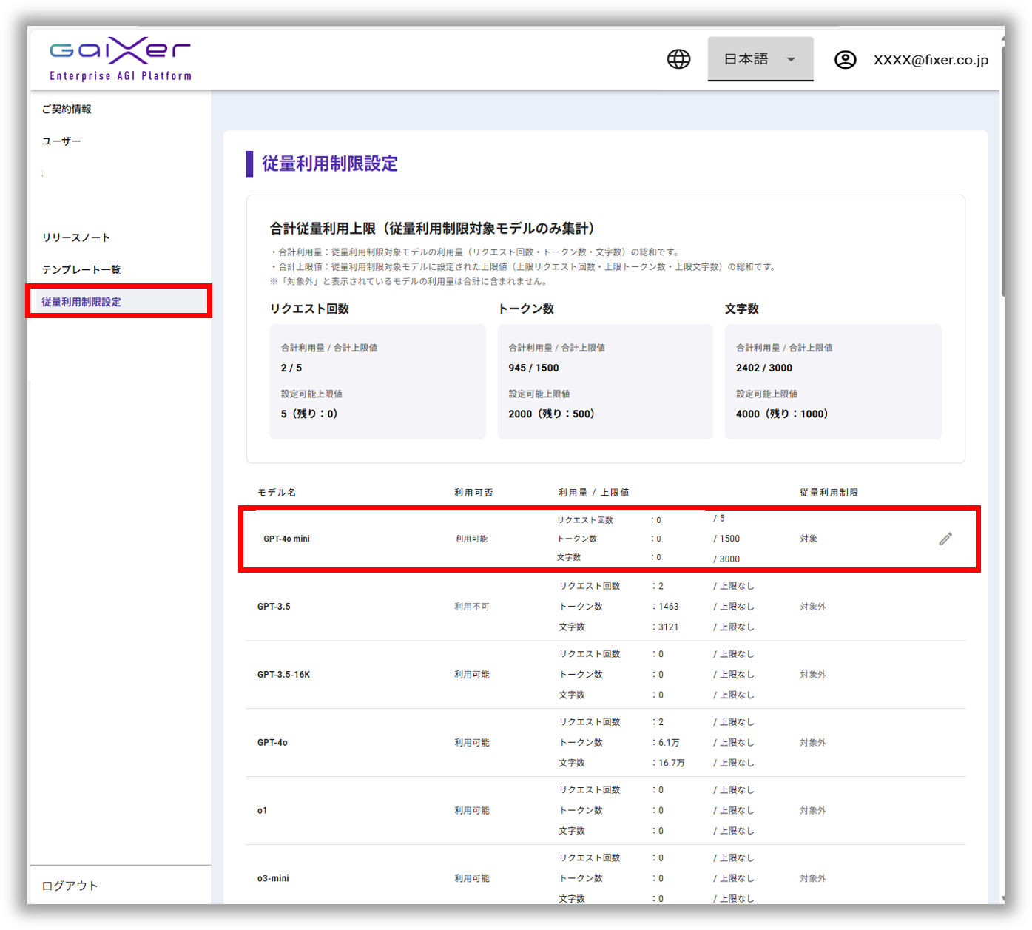1032x930 pixels.
Task: Open テンプレート一覧 from the sidebar
Action: [81, 269]
